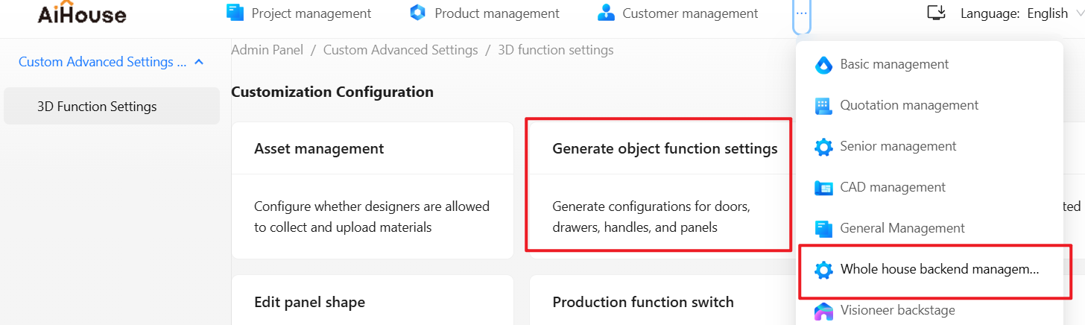
Task: Select General Management from the menu
Action: [902, 228]
